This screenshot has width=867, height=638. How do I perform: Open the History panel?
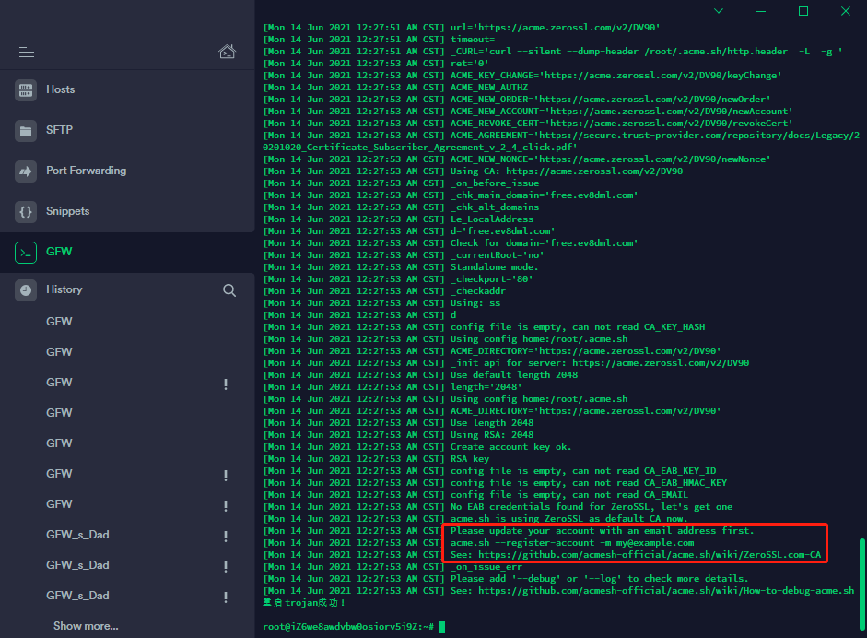[66, 289]
